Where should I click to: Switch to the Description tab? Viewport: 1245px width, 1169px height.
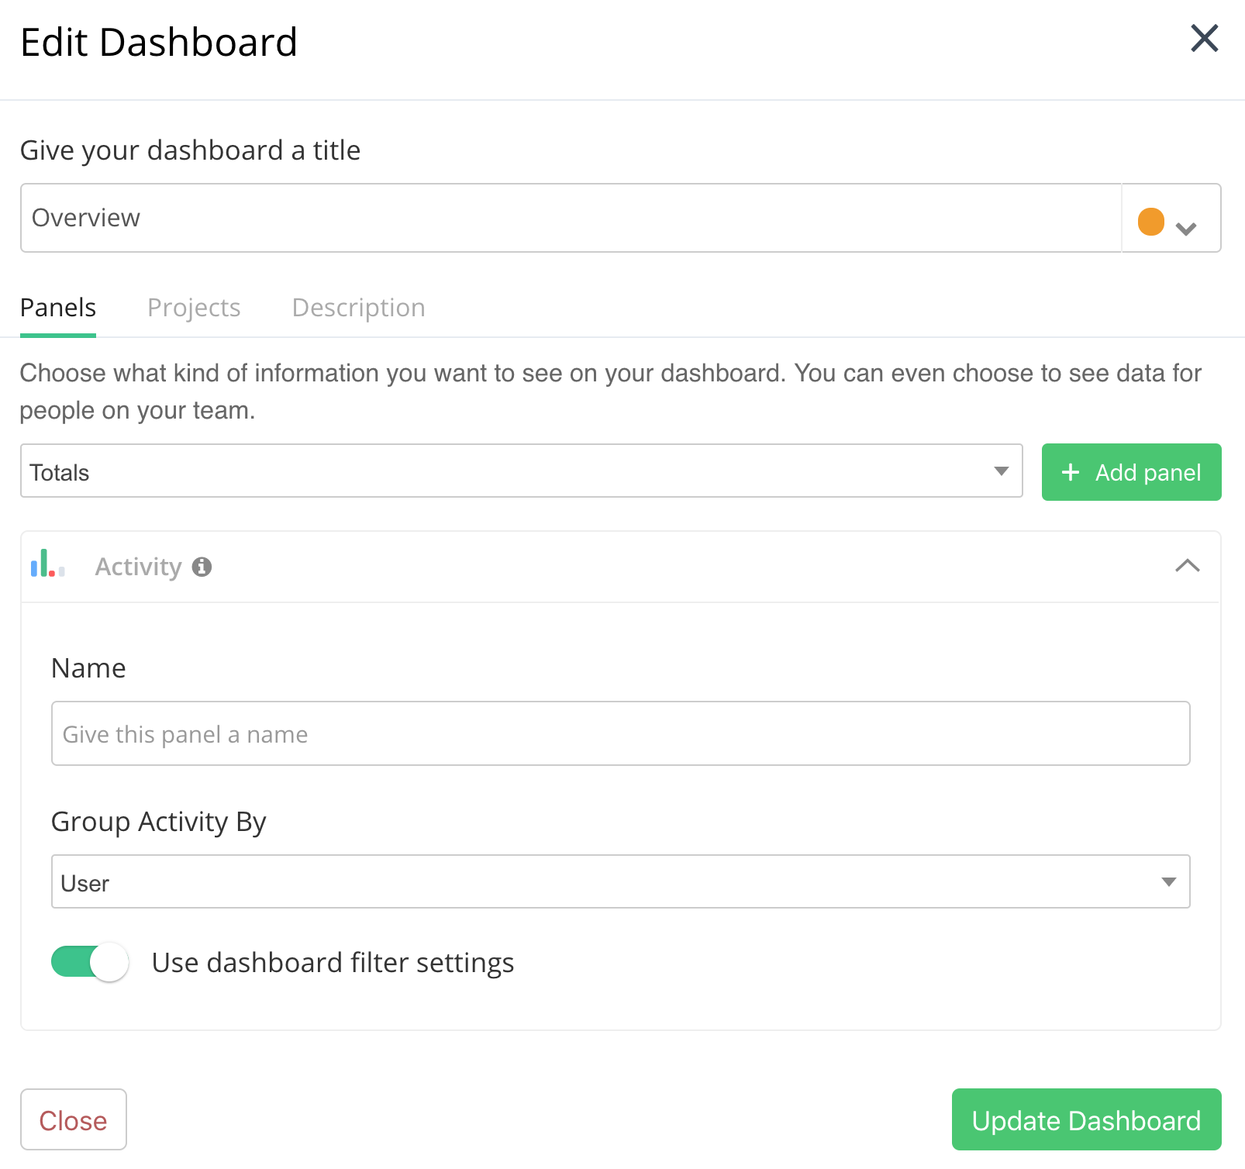click(x=358, y=308)
